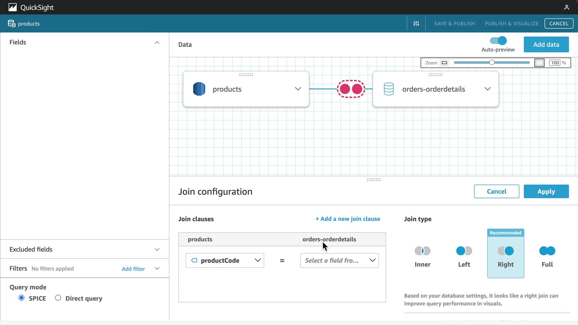578x325 pixels.
Task: Expand the Excluded fields section
Action: click(x=157, y=249)
